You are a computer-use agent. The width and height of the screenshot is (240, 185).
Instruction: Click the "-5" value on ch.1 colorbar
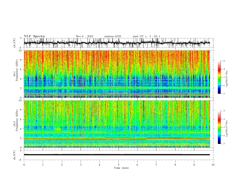point(224,77)
